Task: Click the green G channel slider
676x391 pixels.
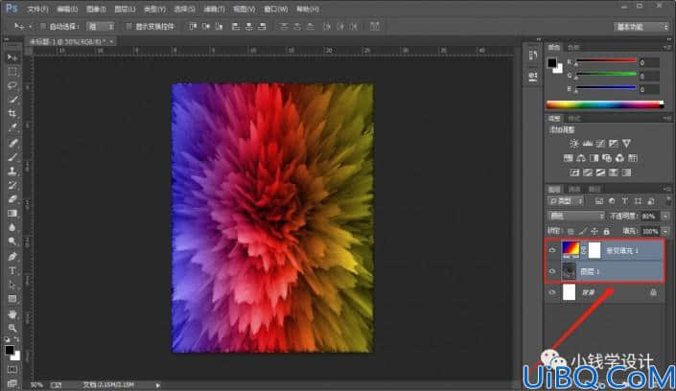Action: coord(606,75)
